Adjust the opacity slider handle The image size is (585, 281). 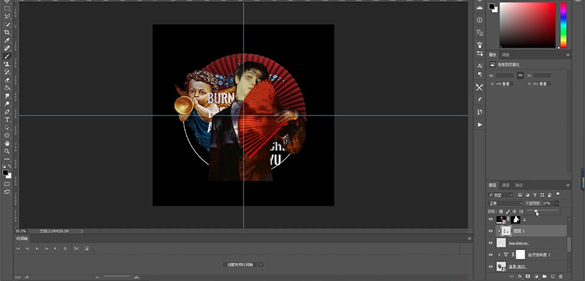tap(536, 211)
